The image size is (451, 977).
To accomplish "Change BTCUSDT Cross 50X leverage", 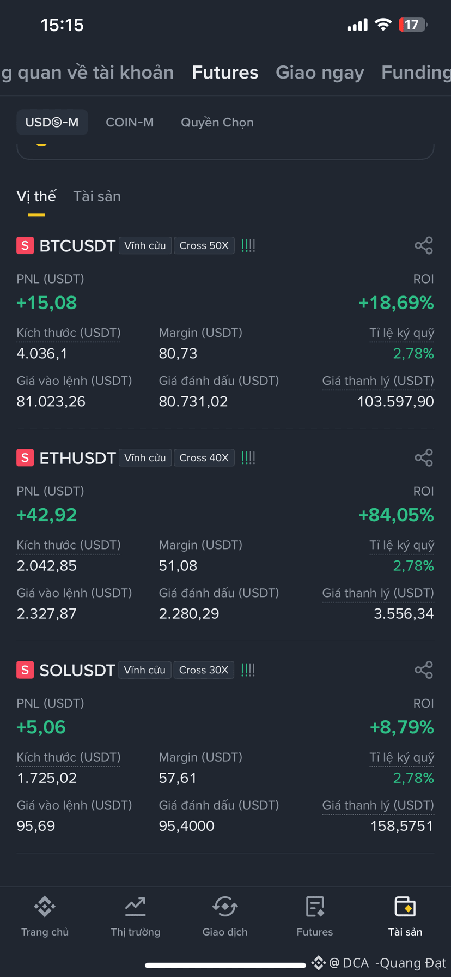I will tap(204, 245).
